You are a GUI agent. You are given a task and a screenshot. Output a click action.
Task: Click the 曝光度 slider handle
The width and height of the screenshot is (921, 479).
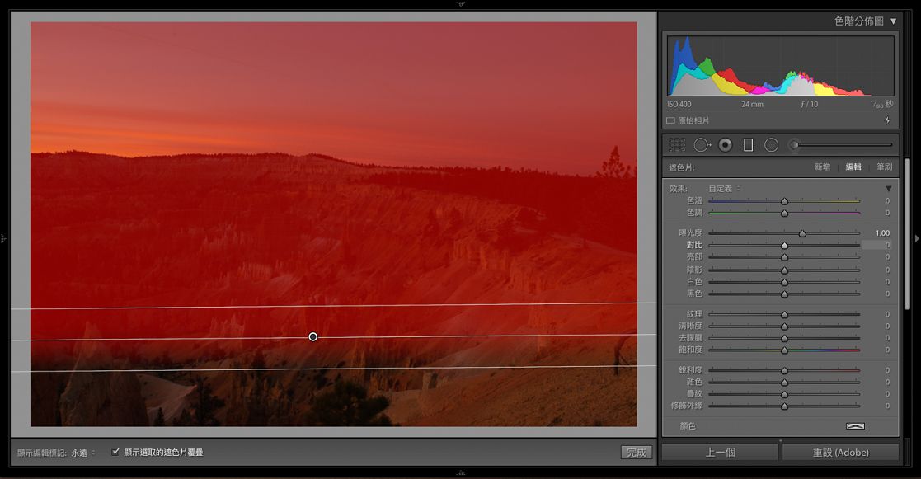[802, 233]
